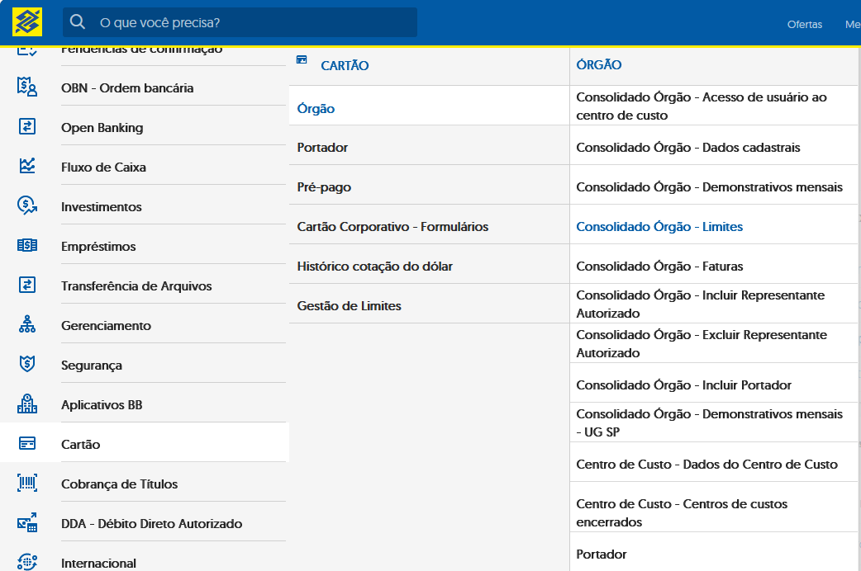This screenshot has height=571, width=861.
Task: Click the Cobrança de Títulos barcode icon
Action: (27, 484)
